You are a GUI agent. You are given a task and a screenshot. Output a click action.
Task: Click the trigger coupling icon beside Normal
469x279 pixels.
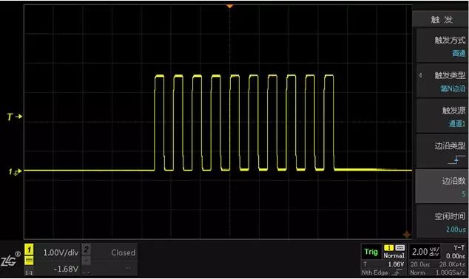[400, 248]
